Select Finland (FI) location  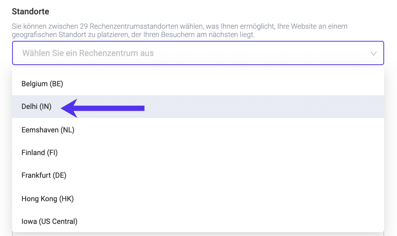click(x=40, y=152)
